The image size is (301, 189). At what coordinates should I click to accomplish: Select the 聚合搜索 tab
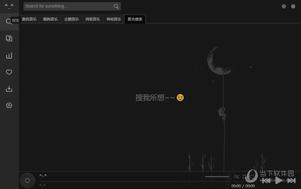click(135, 19)
